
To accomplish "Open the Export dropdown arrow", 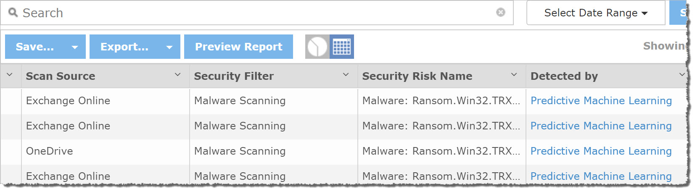I will point(169,47).
